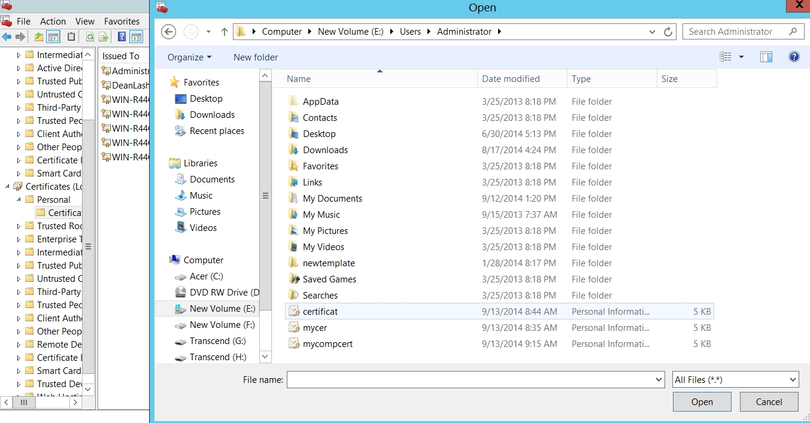Click the Help question mark icon
This screenshot has height=423, width=810.
[794, 57]
